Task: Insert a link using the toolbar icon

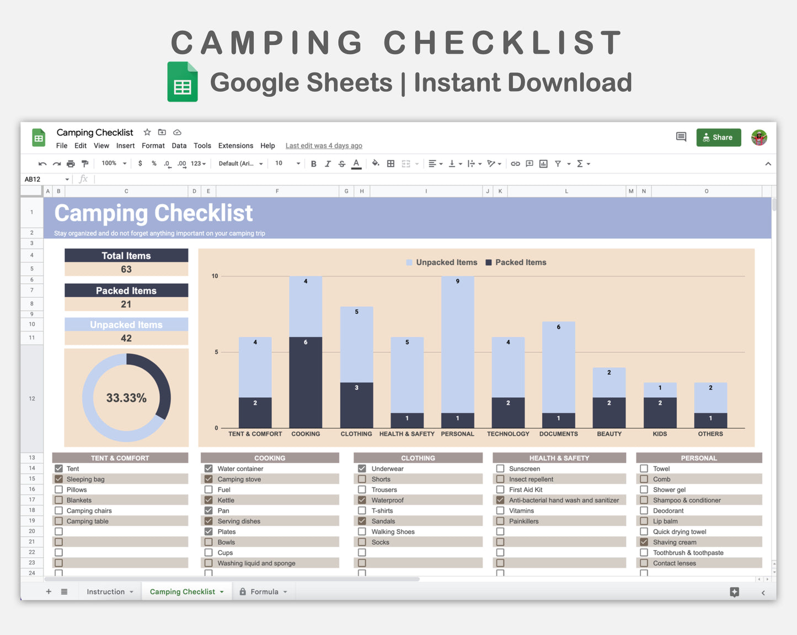Action: click(515, 164)
